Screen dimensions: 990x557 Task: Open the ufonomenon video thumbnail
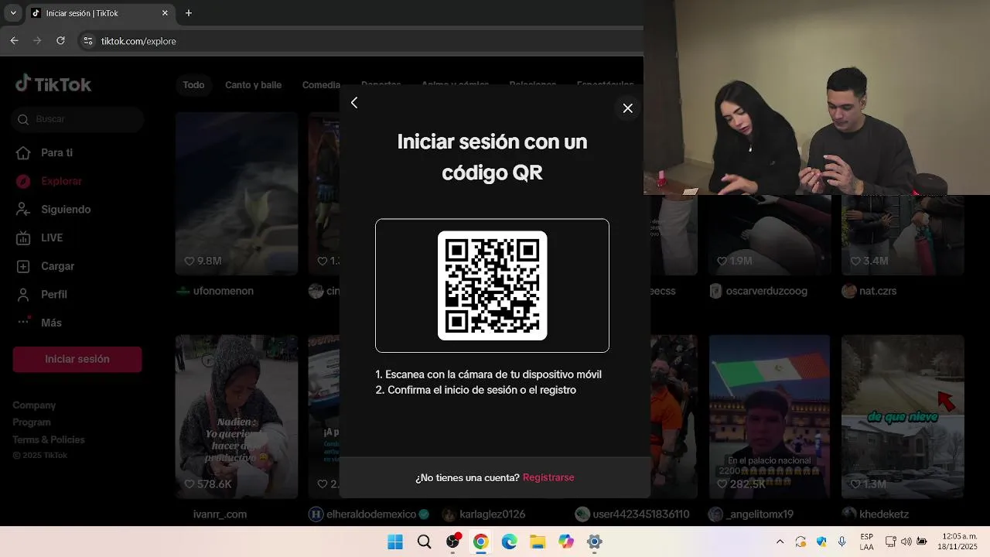pos(237,193)
